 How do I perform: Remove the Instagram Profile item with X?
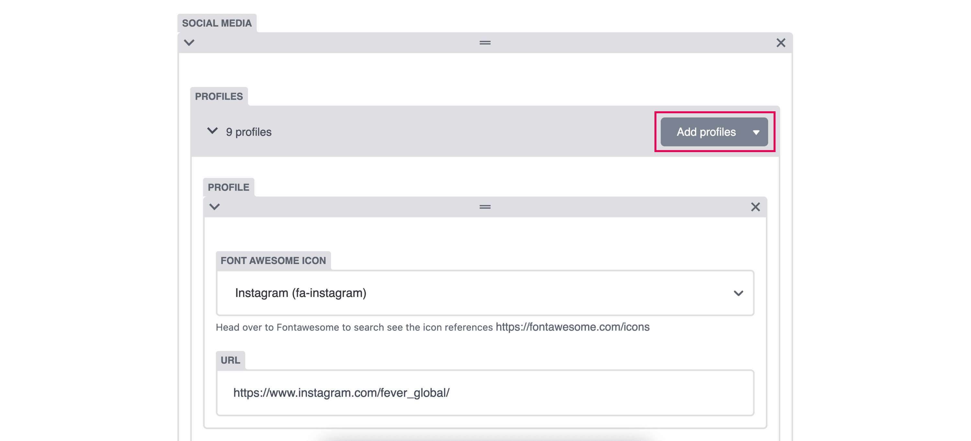pyautogui.click(x=755, y=206)
